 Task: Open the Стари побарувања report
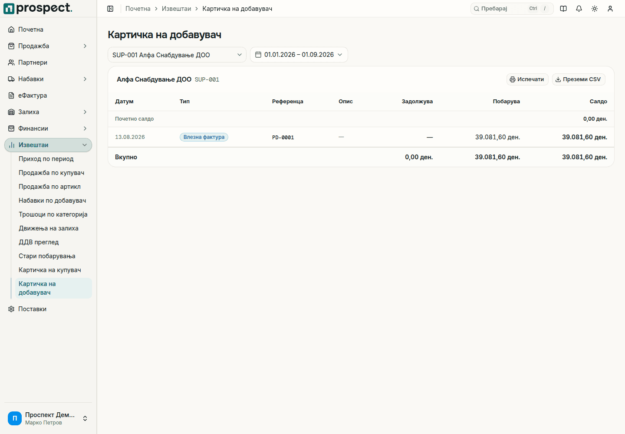pyautogui.click(x=53, y=256)
